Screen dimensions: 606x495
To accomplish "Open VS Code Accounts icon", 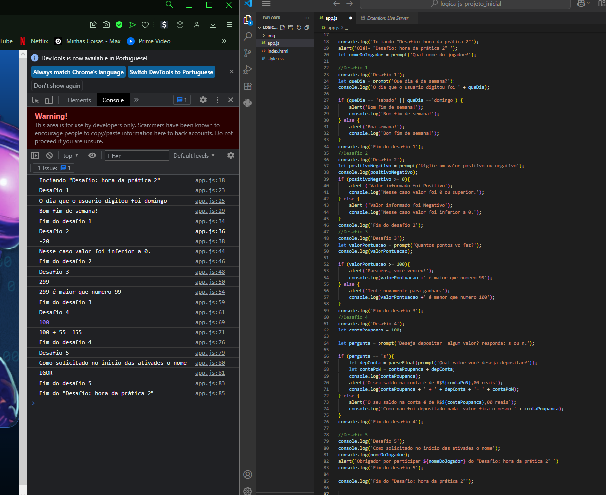I will pos(248,474).
